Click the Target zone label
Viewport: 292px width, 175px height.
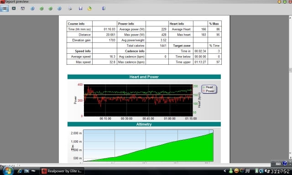pyautogui.click(x=182, y=46)
